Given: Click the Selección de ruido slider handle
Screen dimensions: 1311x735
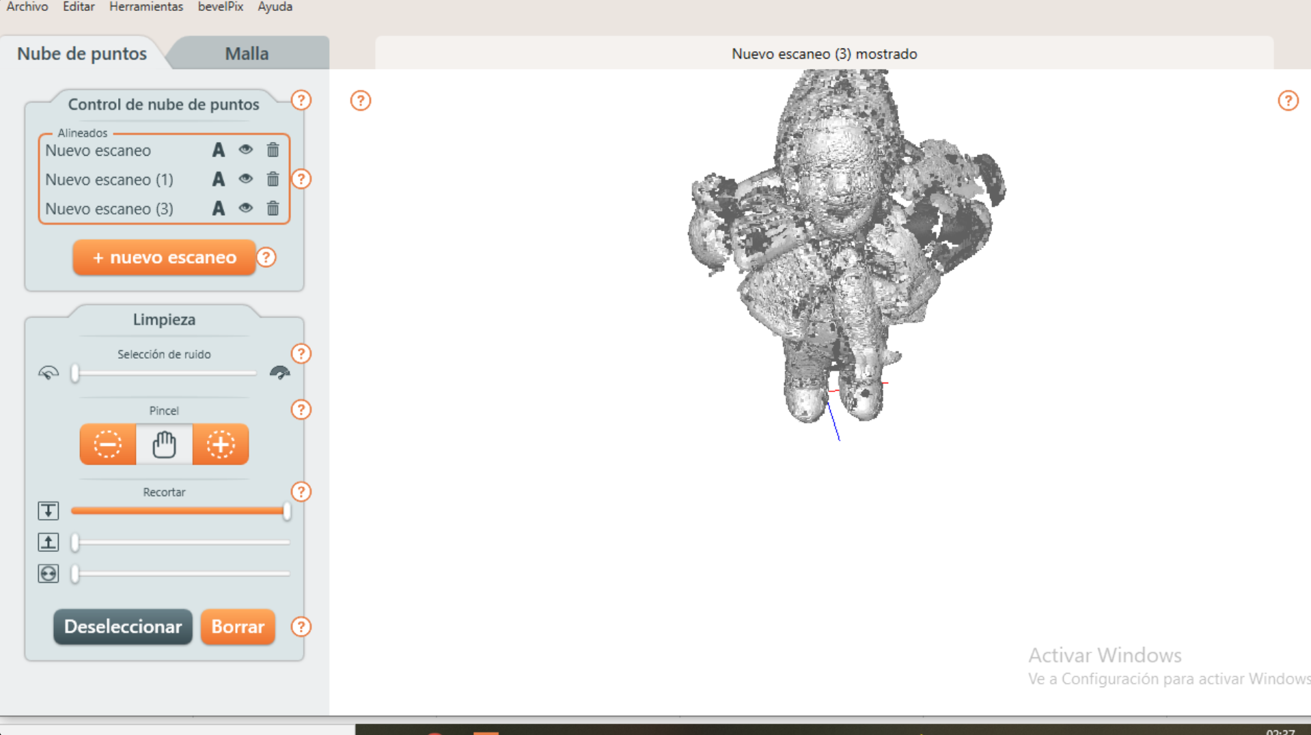Looking at the screenshot, I should tap(75, 373).
